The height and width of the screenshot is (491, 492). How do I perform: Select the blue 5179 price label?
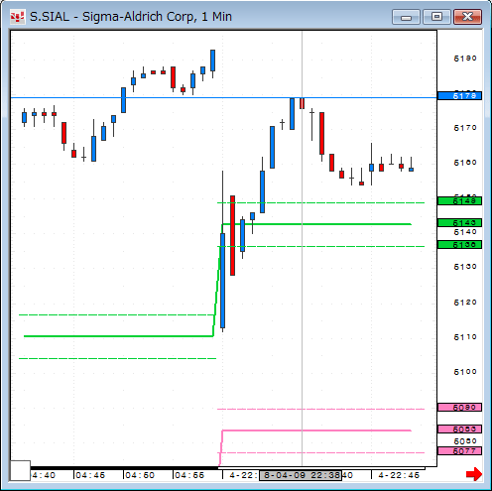coord(459,96)
